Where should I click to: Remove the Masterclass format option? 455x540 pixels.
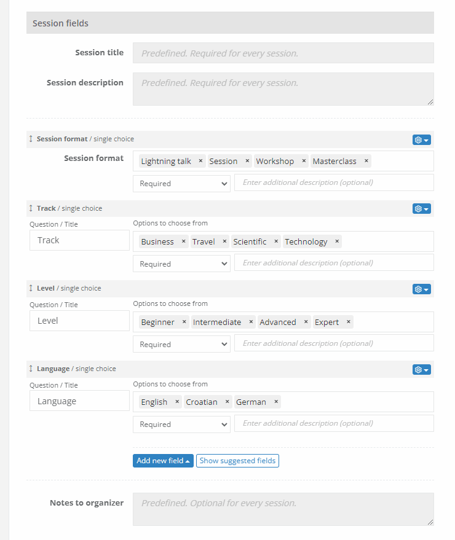pos(366,161)
